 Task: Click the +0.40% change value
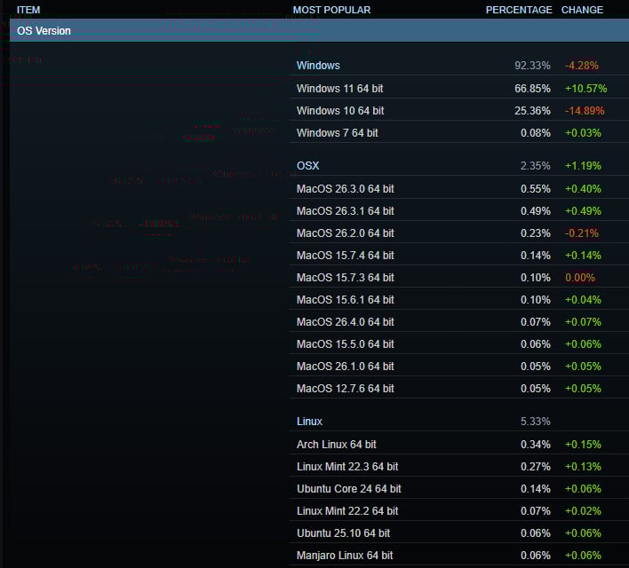[583, 188]
